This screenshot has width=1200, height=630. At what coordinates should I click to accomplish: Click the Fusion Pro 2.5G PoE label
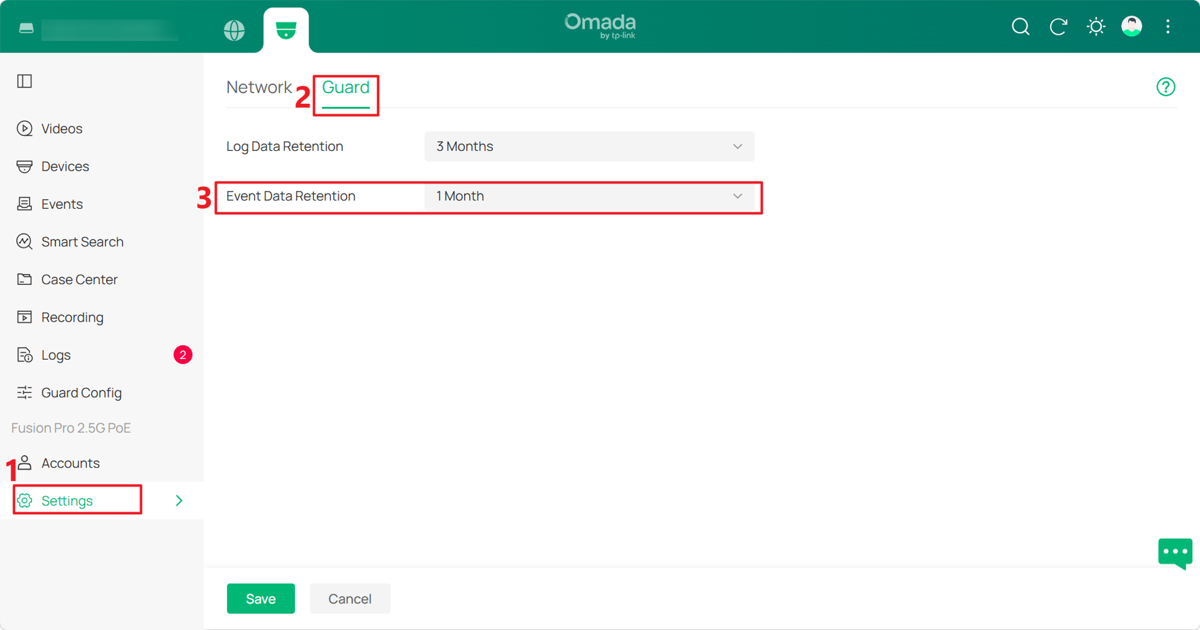(x=71, y=428)
